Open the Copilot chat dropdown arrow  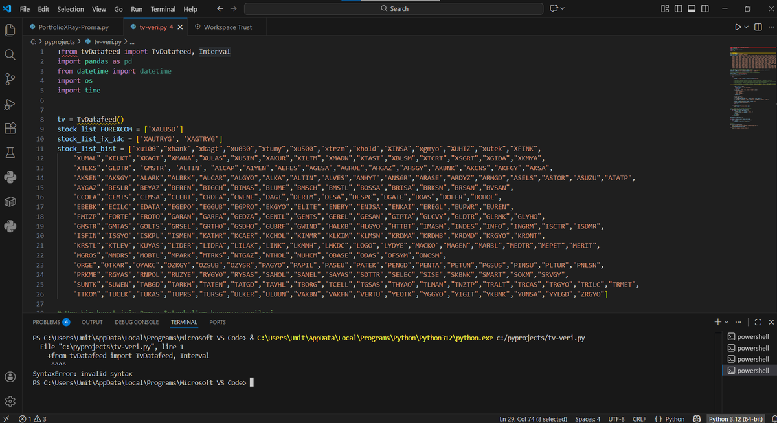[562, 9]
